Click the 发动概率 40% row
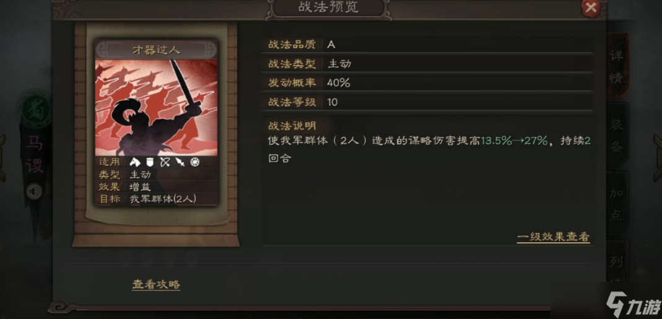 [x=427, y=82]
